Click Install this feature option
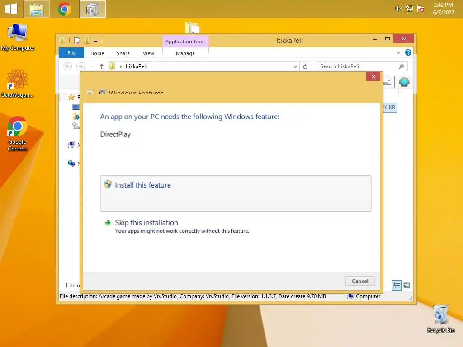Image resolution: width=463 pixels, height=347 pixels. 236,193
